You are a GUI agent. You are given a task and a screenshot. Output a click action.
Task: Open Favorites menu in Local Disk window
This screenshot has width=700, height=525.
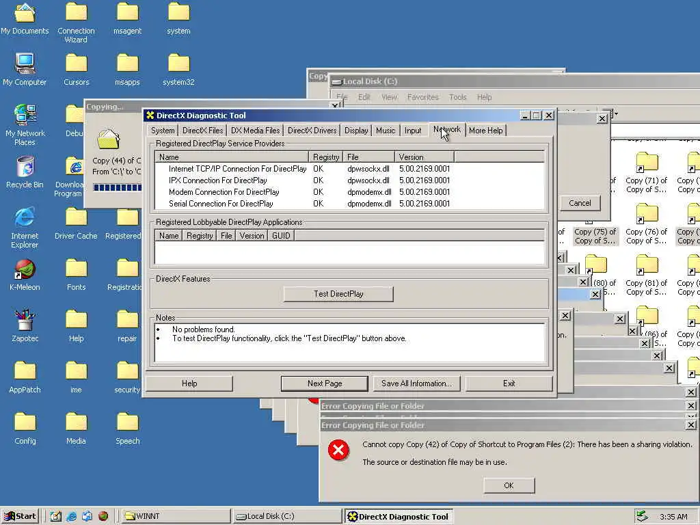pos(422,97)
